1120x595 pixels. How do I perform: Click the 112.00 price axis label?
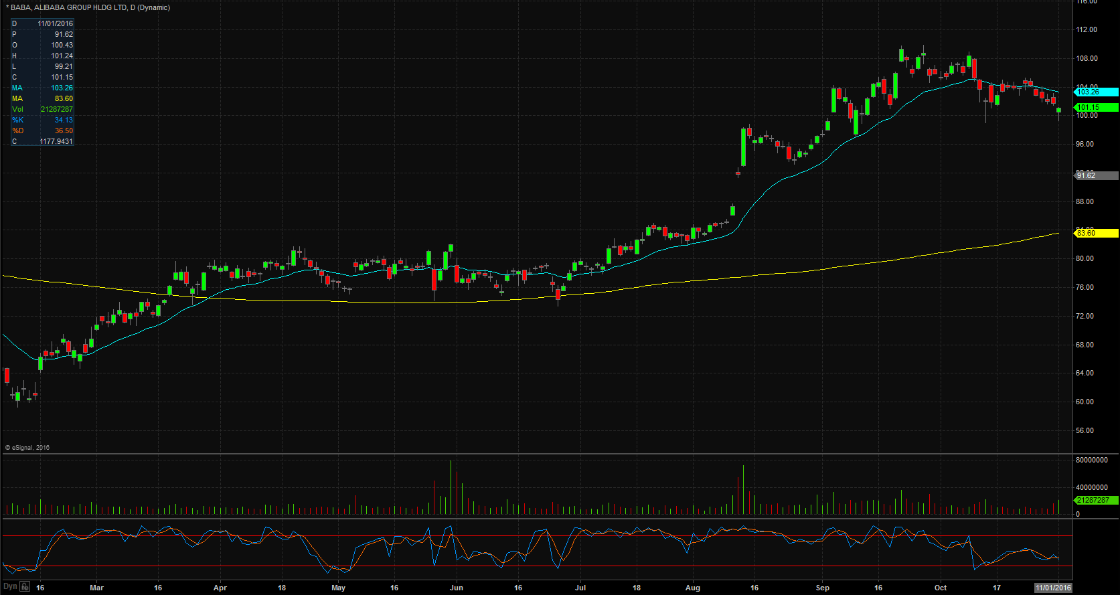1087,29
